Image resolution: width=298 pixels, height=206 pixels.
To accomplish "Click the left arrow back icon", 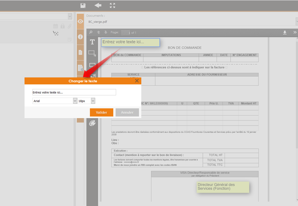I will click(98, 5).
